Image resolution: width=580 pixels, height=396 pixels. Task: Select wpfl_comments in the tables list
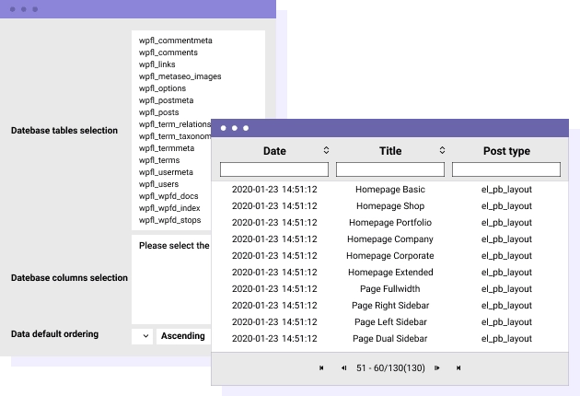pos(168,52)
